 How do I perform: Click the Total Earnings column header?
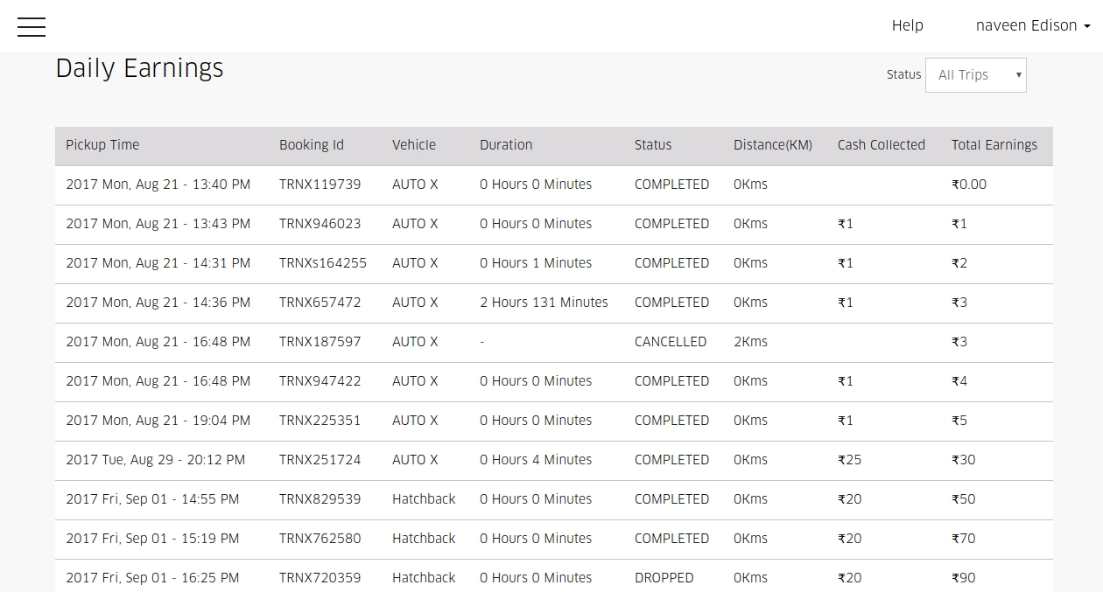pos(994,145)
